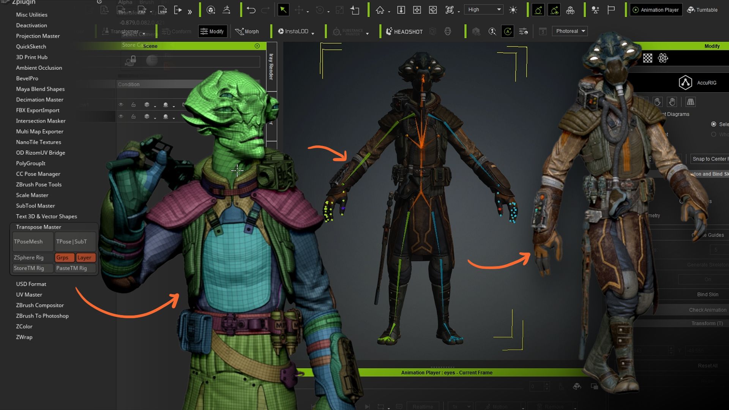Click the Modify toolbar button

point(213,32)
